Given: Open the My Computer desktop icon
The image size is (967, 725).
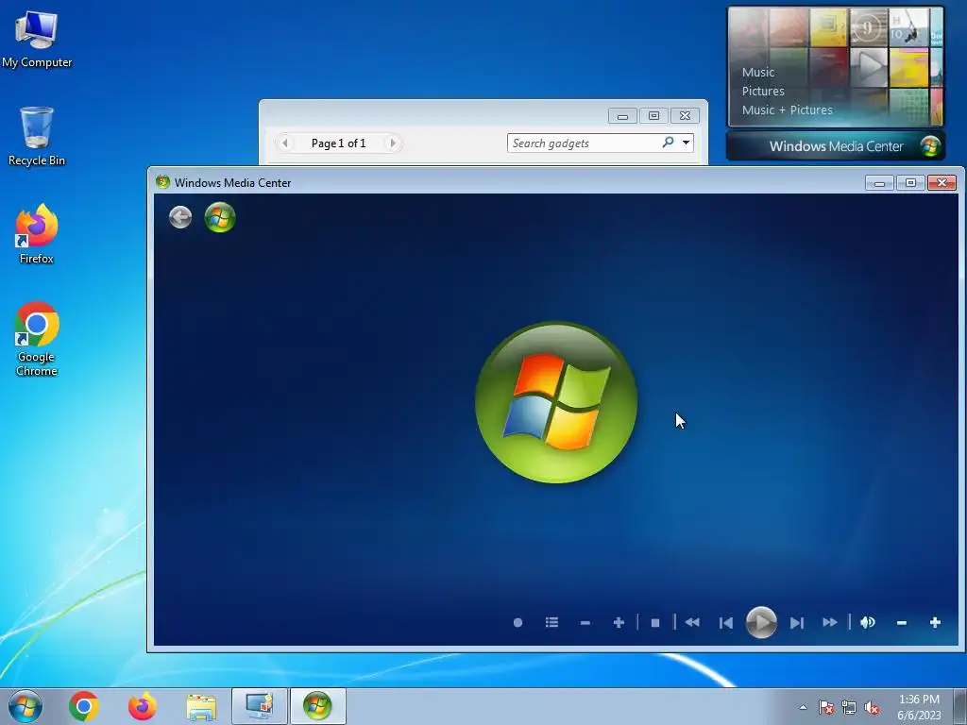Looking at the screenshot, I should tap(37, 38).
